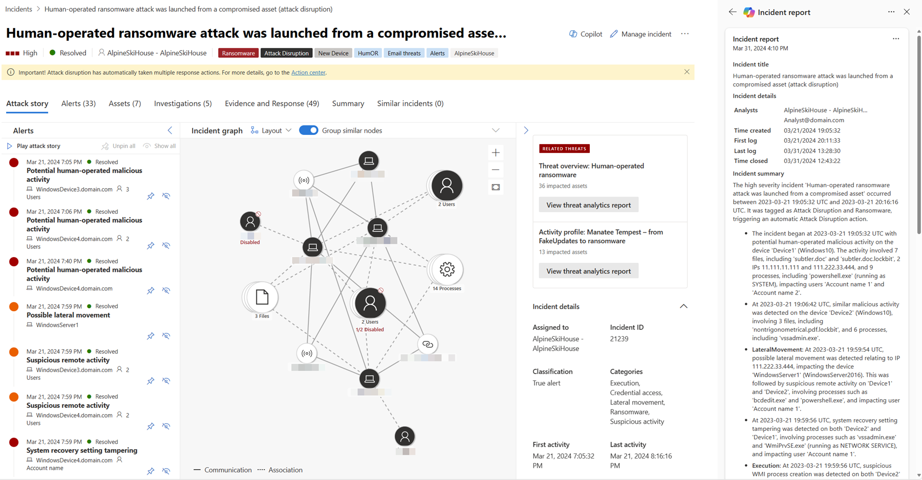Zoom out on the incident graph
The width and height of the screenshot is (922, 480).
click(x=496, y=170)
